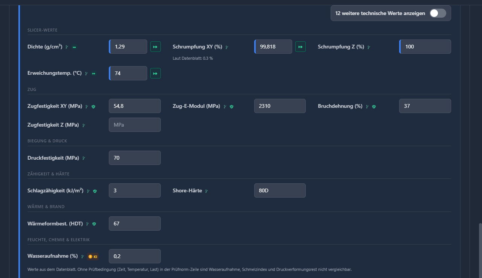This screenshot has height=278, width=482.
Task: Click the shield check icon beside Bruchdehnung
Action: pyautogui.click(x=374, y=107)
